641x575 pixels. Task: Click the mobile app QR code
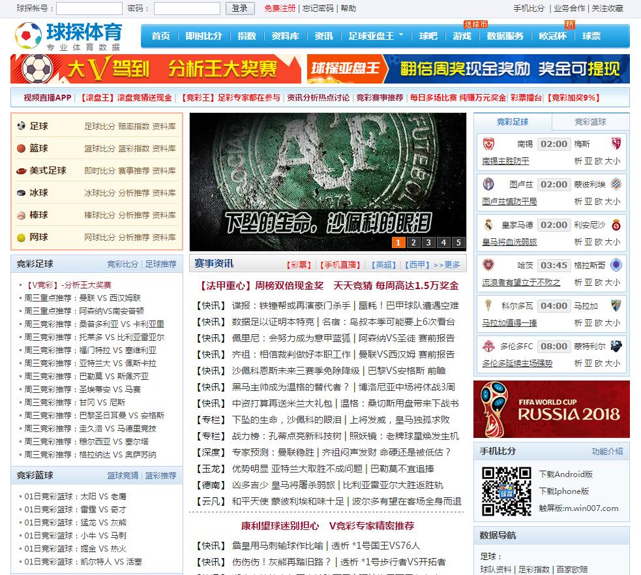(506, 491)
